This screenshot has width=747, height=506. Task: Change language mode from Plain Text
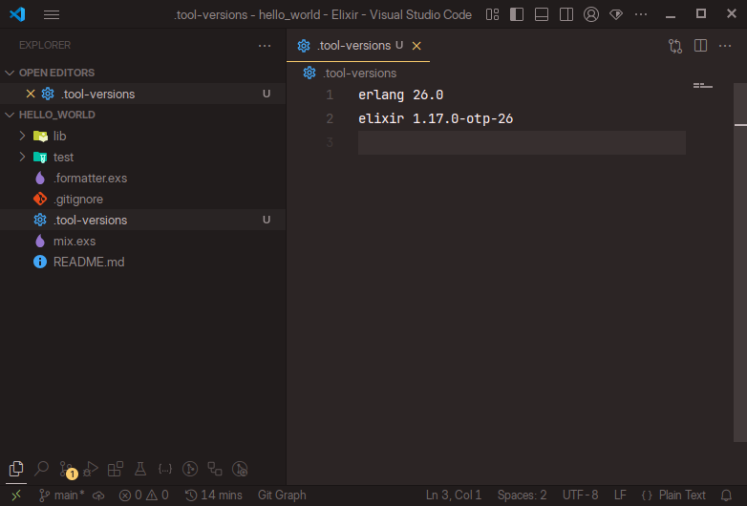pyautogui.click(x=681, y=495)
